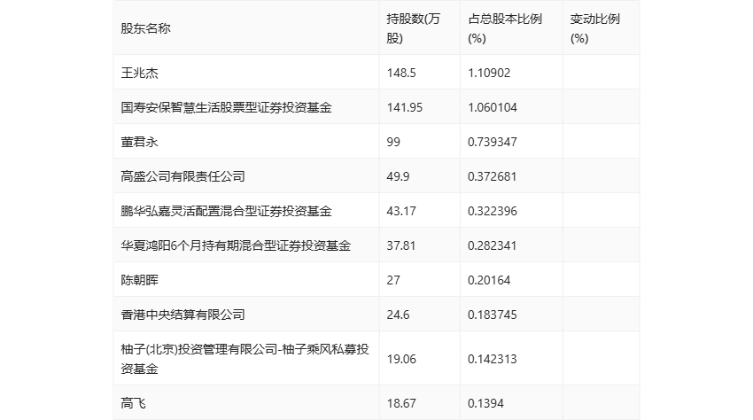
Task: Select the 0.1394 percentage value
Action: coord(485,404)
